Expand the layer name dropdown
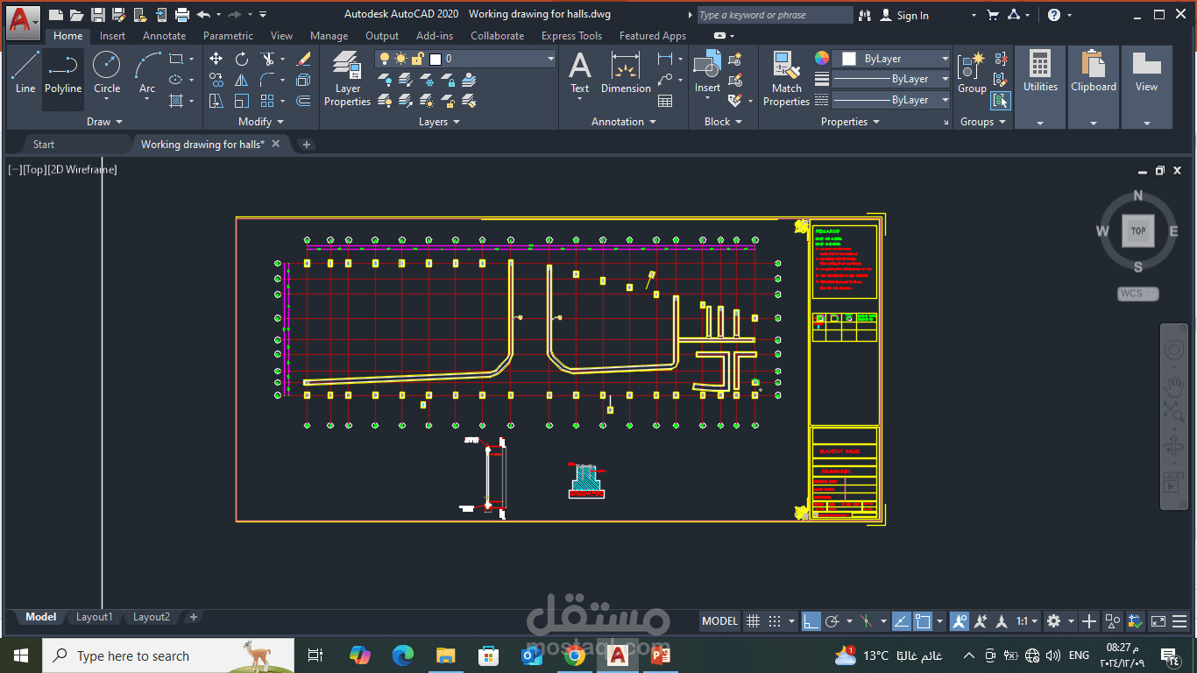Image resolution: width=1197 pixels, height=673 pixels. (550, 59)
